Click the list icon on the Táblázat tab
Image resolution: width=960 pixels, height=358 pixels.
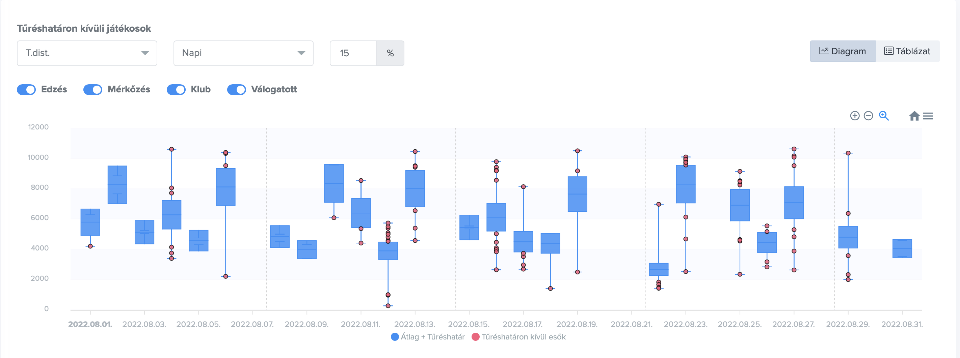coord(888,51)
